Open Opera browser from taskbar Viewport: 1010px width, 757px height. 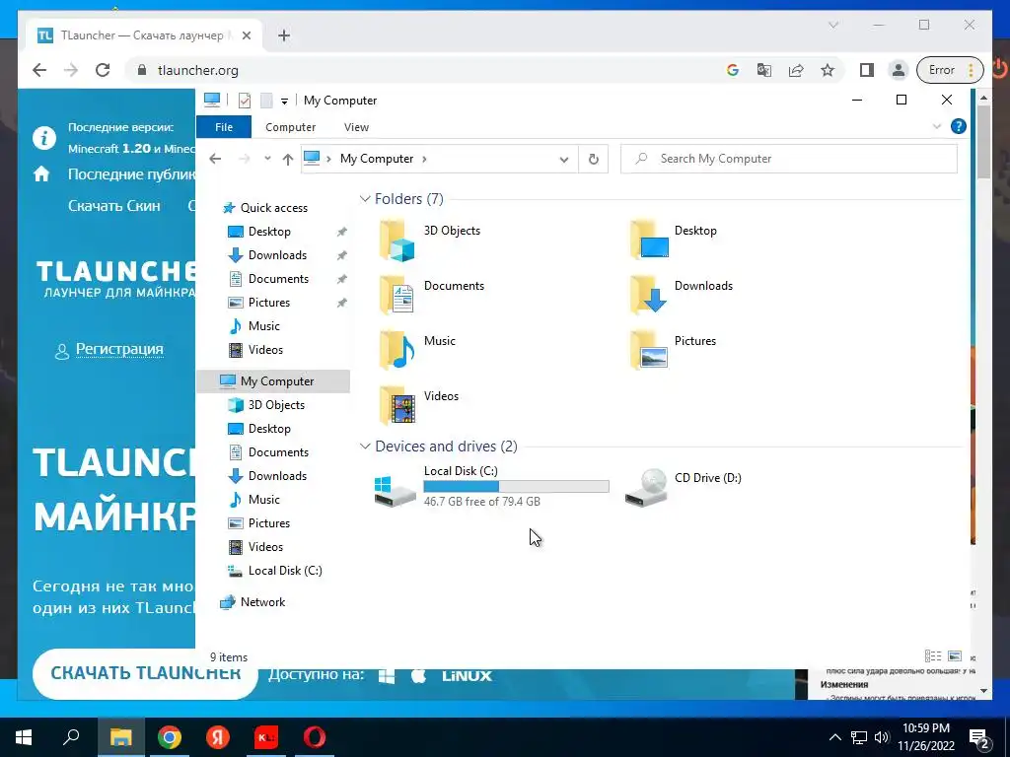point(315,737)
